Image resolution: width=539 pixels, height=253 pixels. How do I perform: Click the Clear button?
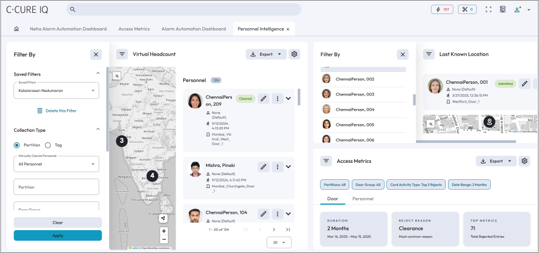[58, 223]
